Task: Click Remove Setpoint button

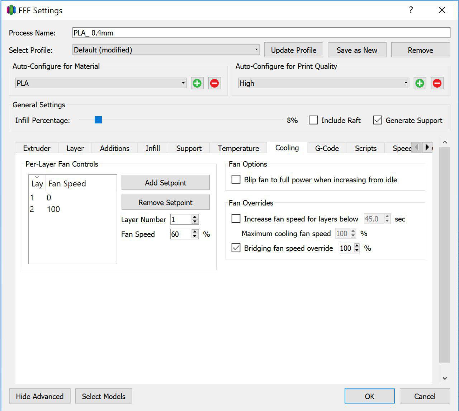Action: (x=166, y=202)
